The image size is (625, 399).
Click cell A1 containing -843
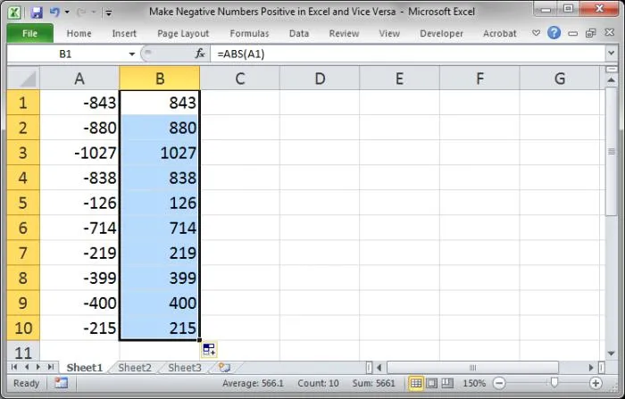(x=79, y=103)
